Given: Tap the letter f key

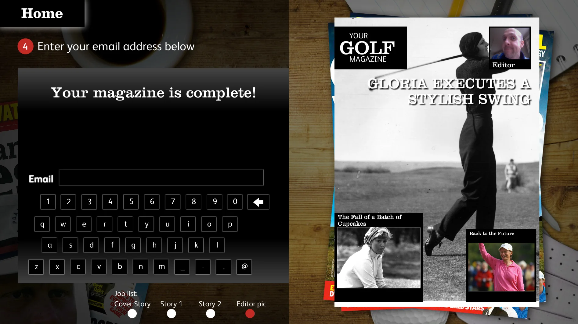Looking at the screenshot, I should click(112, 245).
